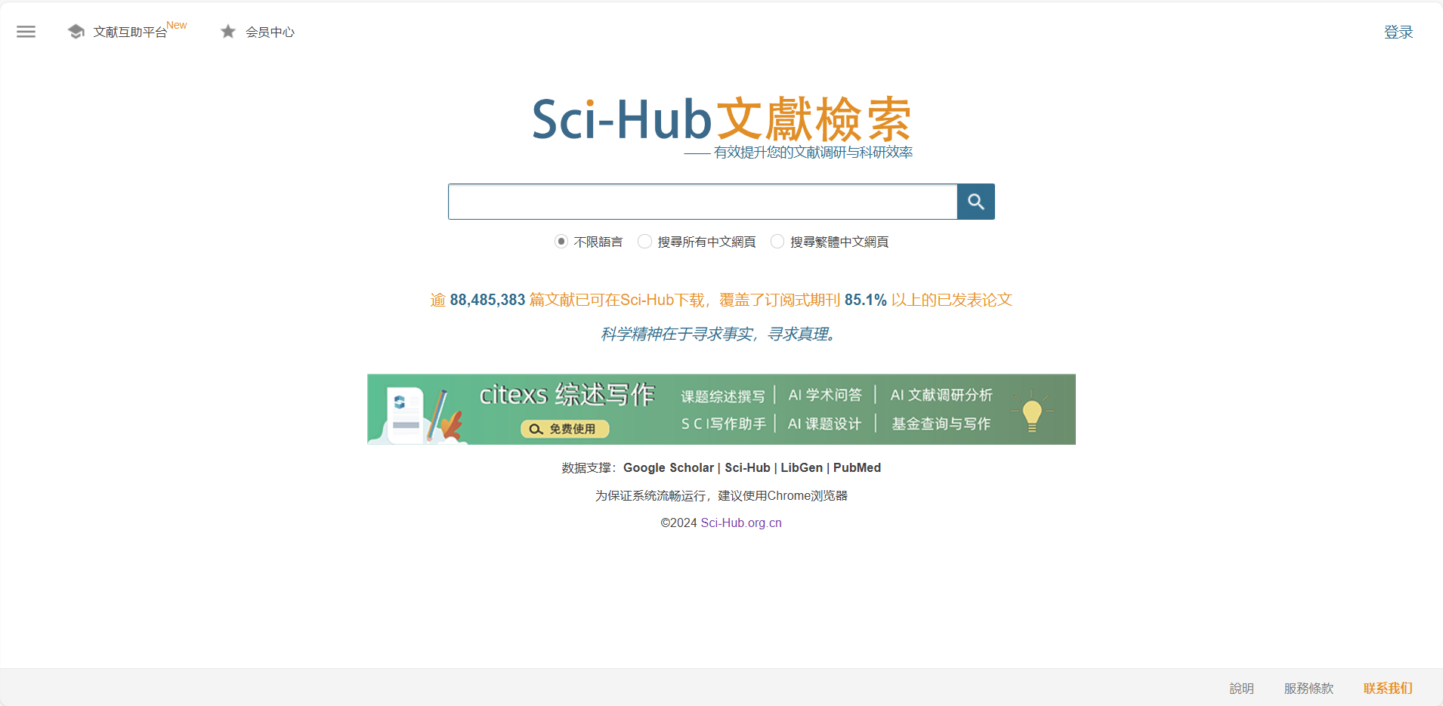
Task: Click Google Scholar in data sources line
Action: 669,467
